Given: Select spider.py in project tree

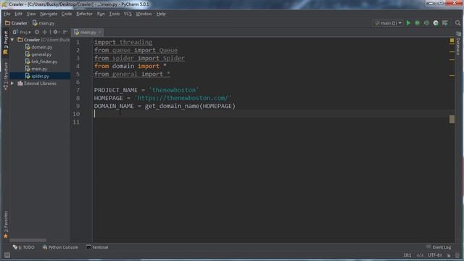Looking at the screenshot, I should pos(41,76).
